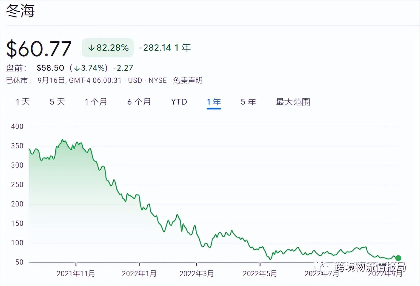Open the YTD performance view

click(179, 102)
